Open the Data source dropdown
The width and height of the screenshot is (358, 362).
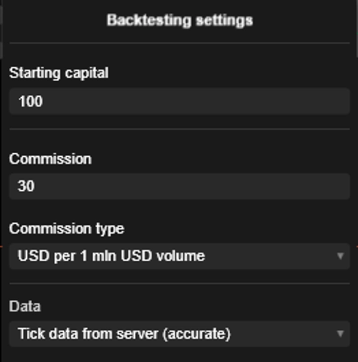(x=179, y=333)
